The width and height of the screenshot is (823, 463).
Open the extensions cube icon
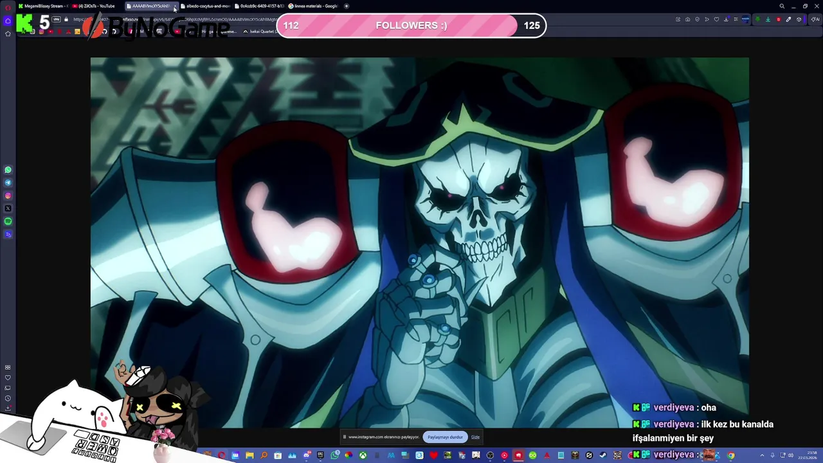point(799,19)
